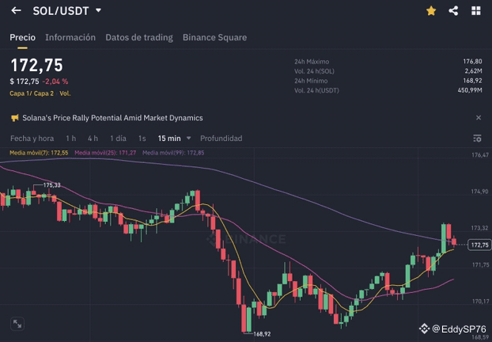Select the 4 h timeframe
Image resolution: width=492 pixels, height=342 pixels.
pos(93,139)
